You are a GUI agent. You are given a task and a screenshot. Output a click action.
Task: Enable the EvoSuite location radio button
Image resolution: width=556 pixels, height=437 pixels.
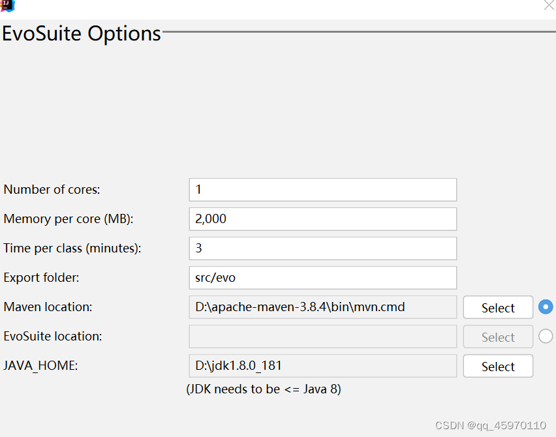[x=546, y=337]
